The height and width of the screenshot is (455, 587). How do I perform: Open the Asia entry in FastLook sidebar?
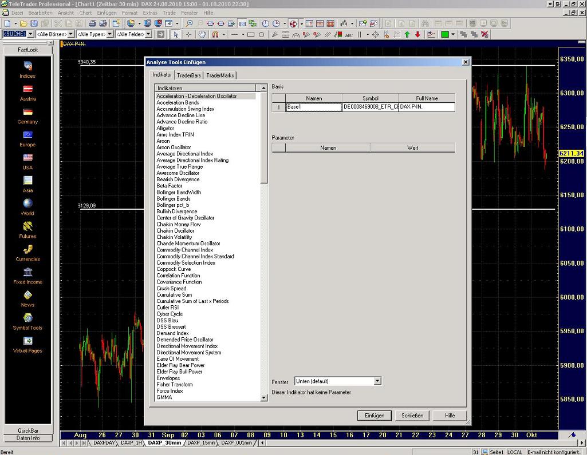click(x=27, y=184)
